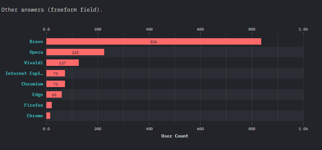The height and width of the screenshot is (150, 322).
Task: Click the Internet Expl… bar showing 73
Action: (56, 73)
